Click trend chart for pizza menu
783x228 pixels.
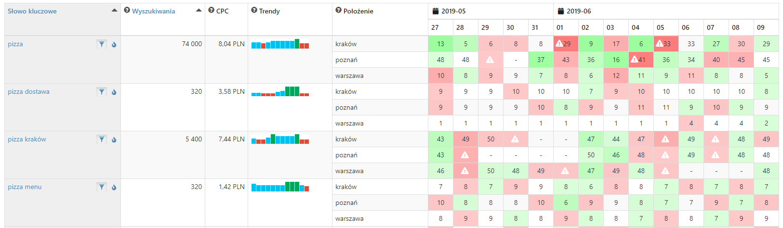280,187
